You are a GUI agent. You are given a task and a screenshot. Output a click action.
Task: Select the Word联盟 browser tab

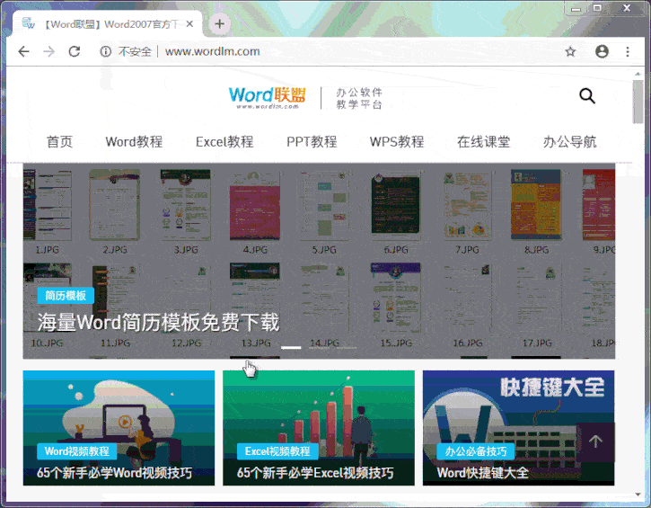(x=108, y=24)
